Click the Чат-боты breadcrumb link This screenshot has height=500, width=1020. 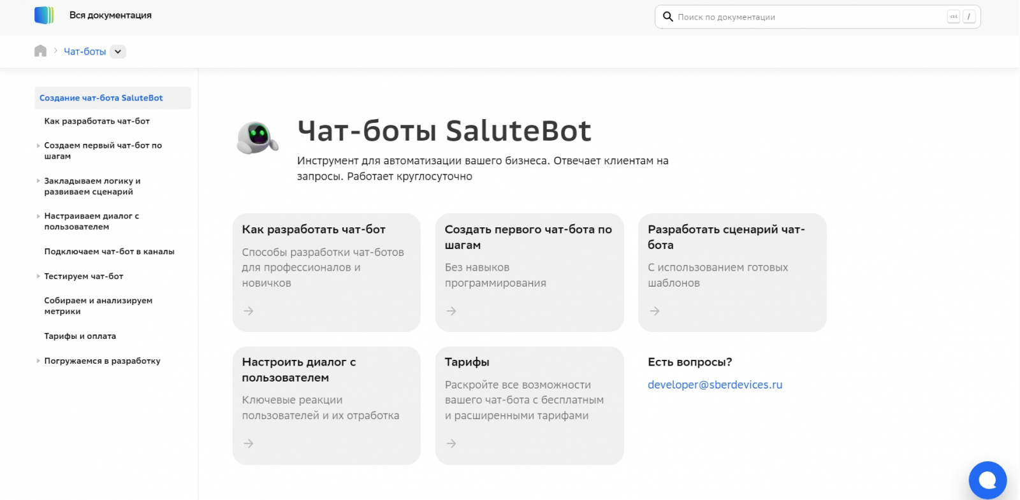(85, 52)
